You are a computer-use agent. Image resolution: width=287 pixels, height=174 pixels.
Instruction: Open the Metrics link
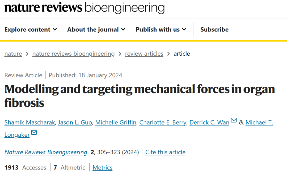coord(102,168)
